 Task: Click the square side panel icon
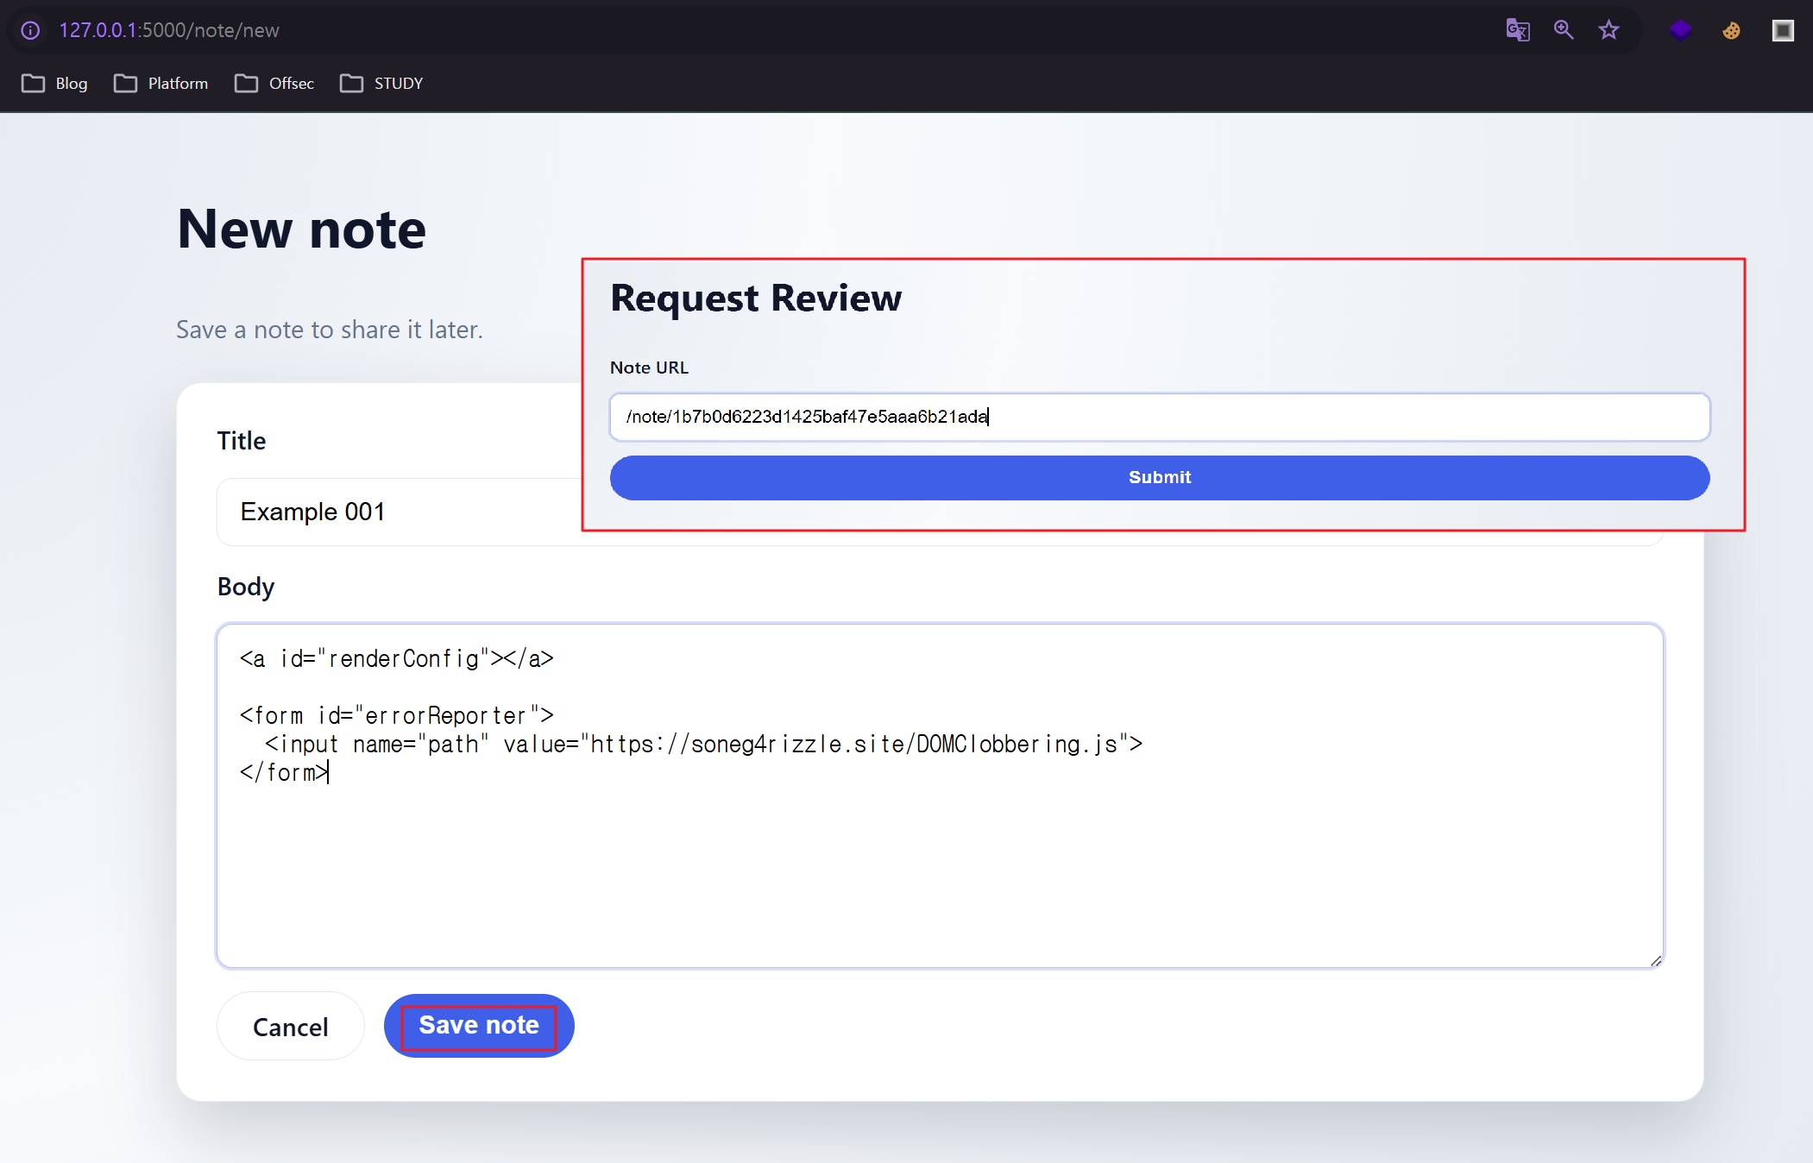point(1783,31)
